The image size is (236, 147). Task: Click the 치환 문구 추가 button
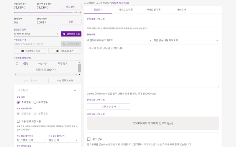(109, 107)
